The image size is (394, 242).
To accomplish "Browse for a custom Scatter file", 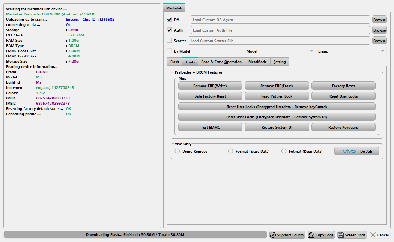I will point(379,41).
